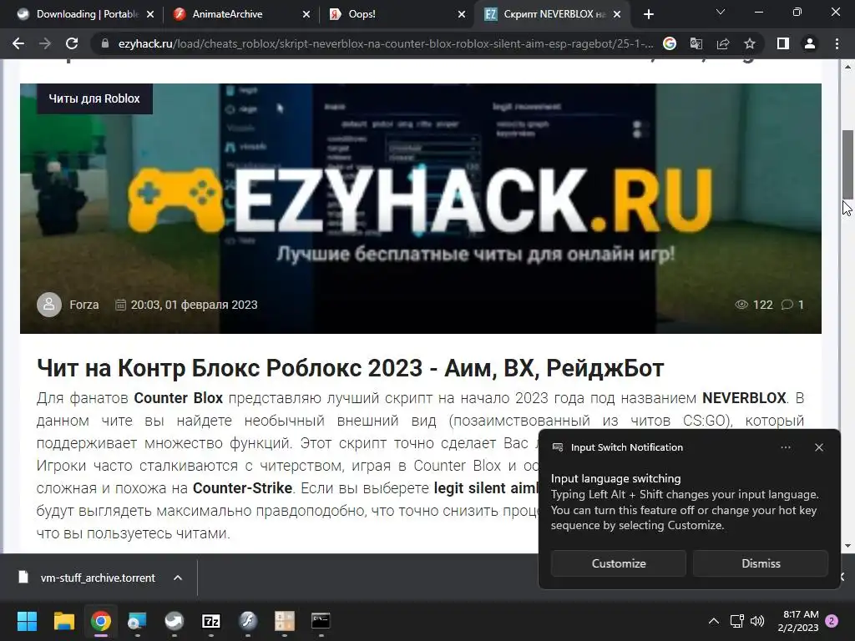The width and height of the screenshot is (855, 641).
Task: Open the Chrome three-dot menu
Action: pos(837,43)
